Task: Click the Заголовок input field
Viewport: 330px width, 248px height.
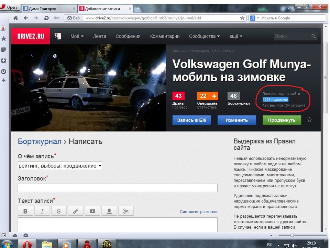Action: coord(118,188)
